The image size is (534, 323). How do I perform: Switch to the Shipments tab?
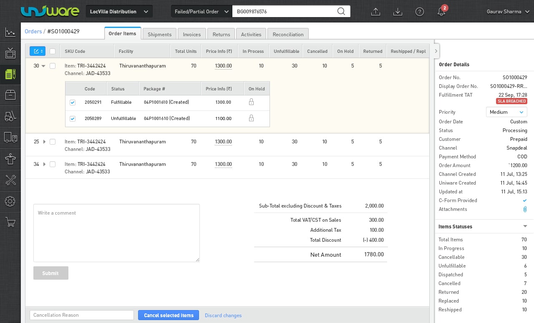159,34
